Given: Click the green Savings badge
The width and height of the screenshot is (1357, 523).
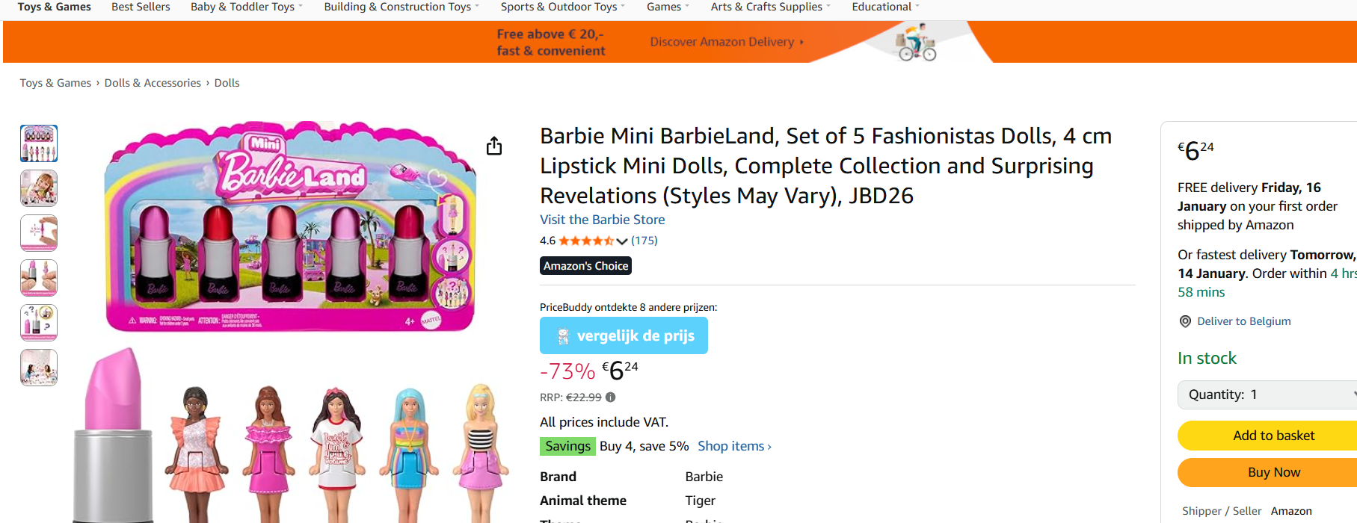Looking at the screenshot, I should pos(567,445).
